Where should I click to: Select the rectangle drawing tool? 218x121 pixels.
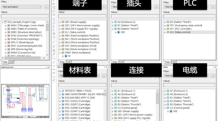(54, 11)
